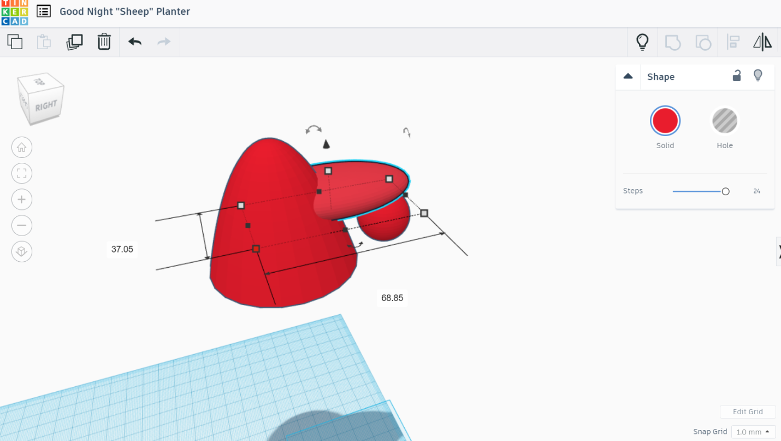Click the top-right rotation arrow handle

point(406,132)
